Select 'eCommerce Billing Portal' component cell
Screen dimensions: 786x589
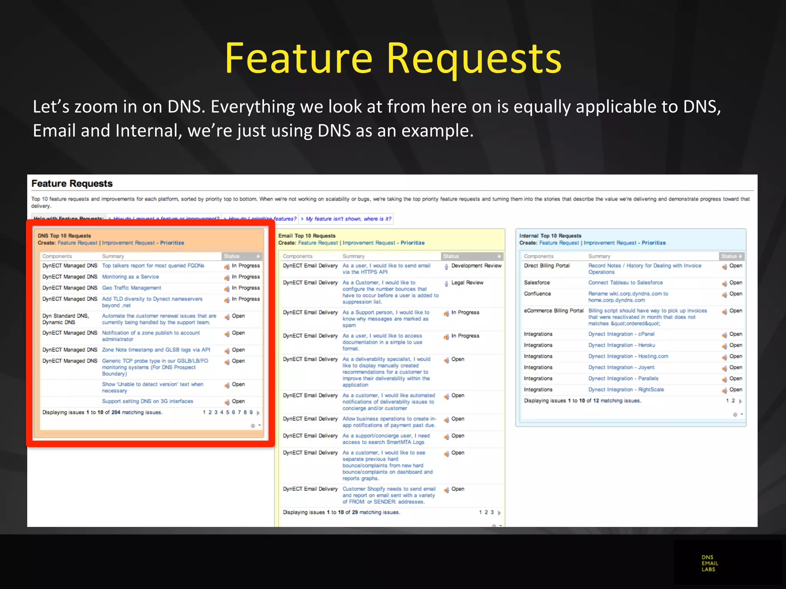tap(554, 311)
